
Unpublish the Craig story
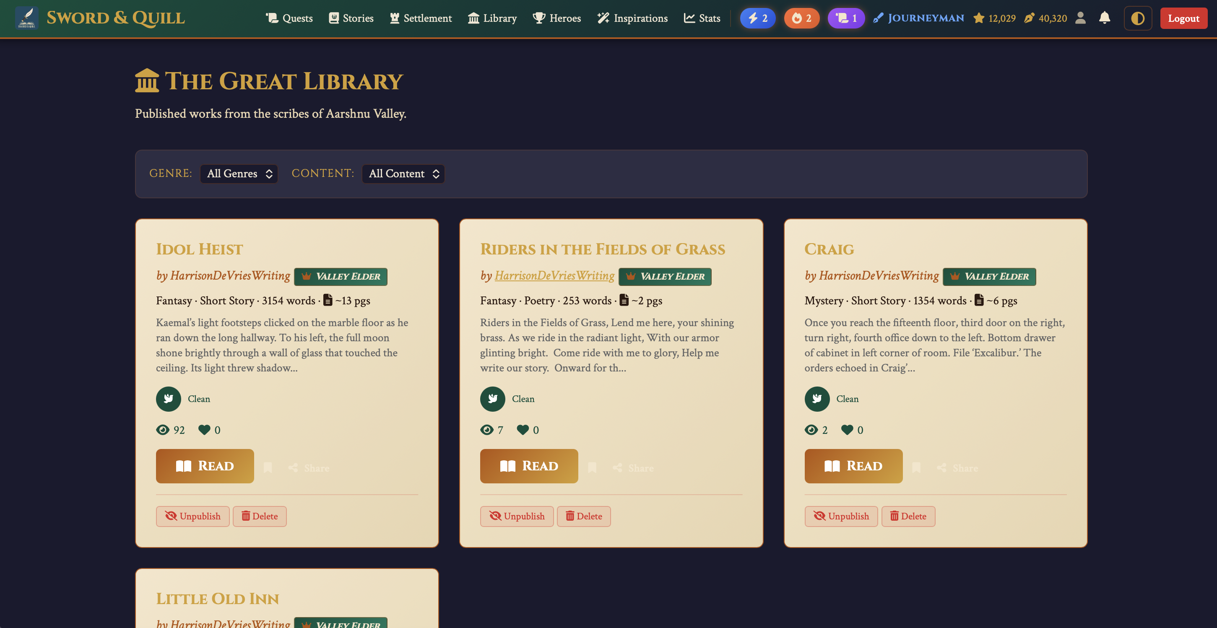[841, 516]
